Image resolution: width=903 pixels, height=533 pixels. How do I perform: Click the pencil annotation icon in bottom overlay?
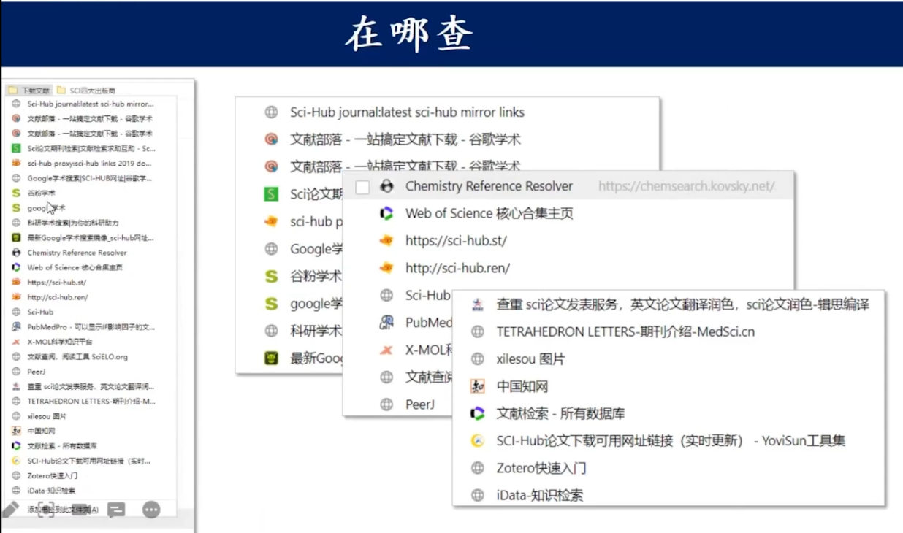10,509
